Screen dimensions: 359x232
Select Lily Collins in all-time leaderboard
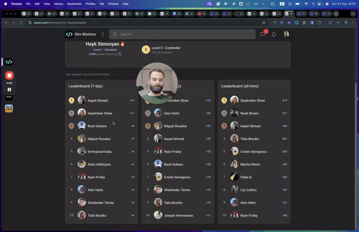pos(248,190)
